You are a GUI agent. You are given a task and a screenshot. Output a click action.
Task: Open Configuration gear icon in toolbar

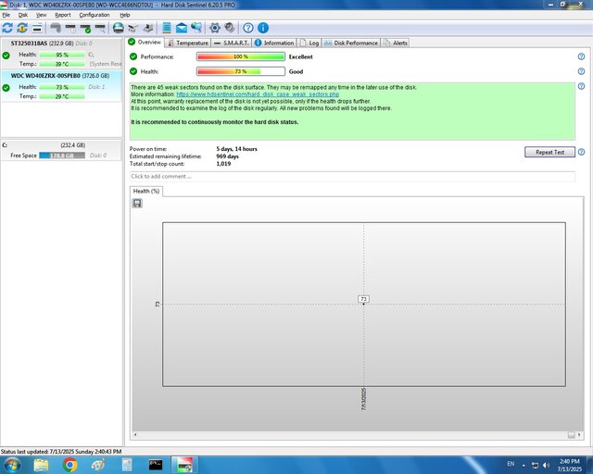[215, 28]
